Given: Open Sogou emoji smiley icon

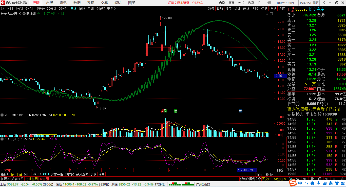Looking at the screenshot, I should (312, 183).
